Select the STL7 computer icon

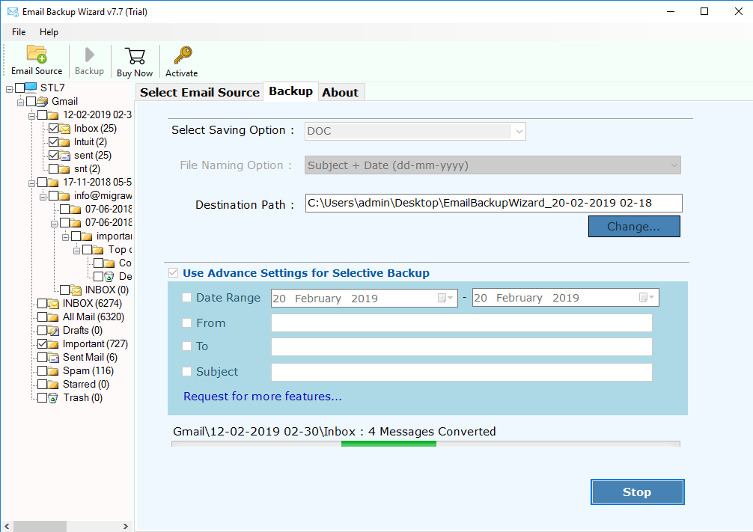31,88
